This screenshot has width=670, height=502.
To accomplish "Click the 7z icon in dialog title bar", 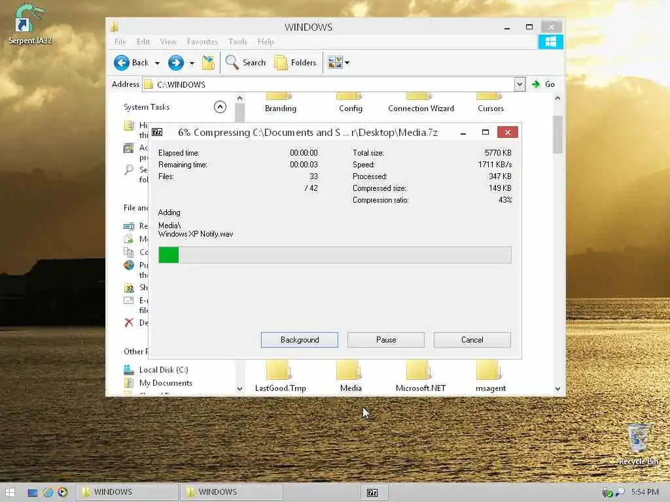I will point(157,132).
